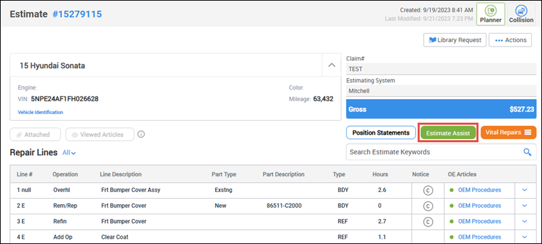Click the Gross total $527.23 bar

pyautogui.click(x=441, y=110)
